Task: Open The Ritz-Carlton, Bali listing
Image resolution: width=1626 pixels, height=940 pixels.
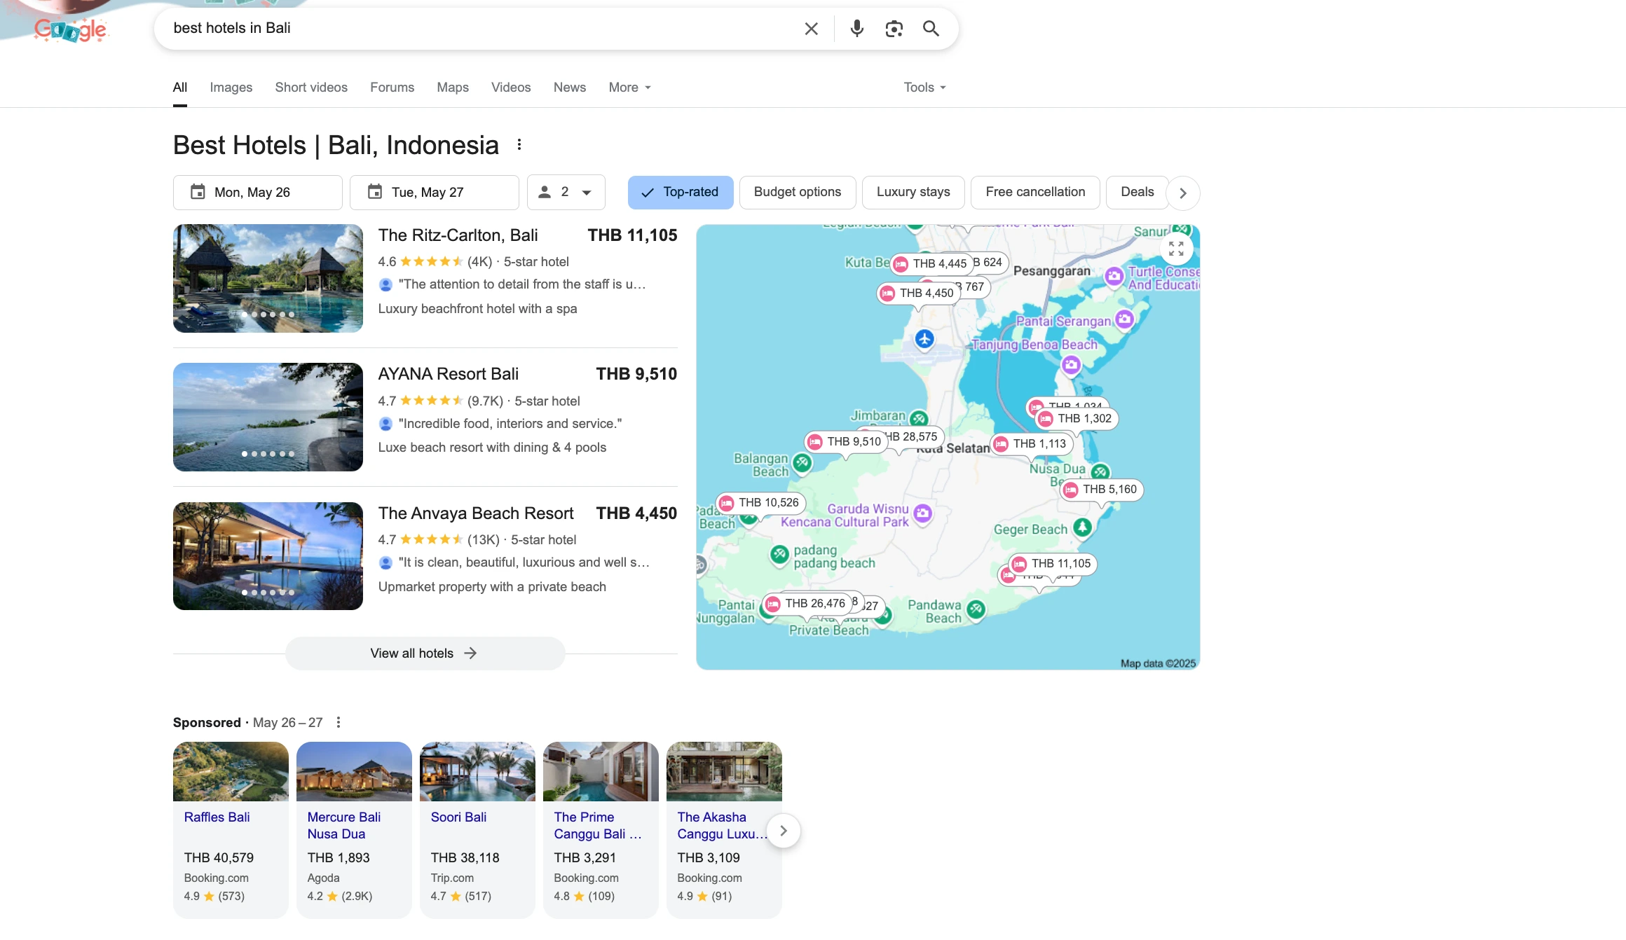Action: pyautogui.click(x=458, y=235)
